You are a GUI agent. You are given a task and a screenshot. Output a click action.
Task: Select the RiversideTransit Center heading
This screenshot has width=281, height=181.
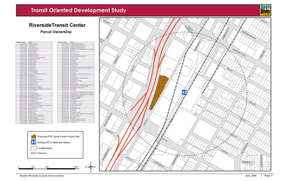[x=57, y=25]
